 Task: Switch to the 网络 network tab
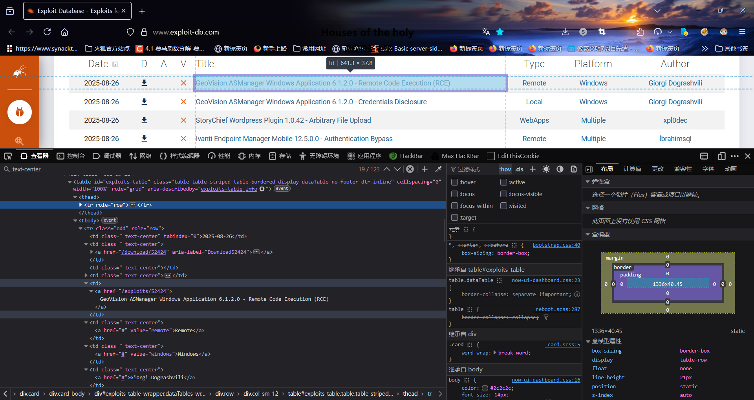coord(141,156)
